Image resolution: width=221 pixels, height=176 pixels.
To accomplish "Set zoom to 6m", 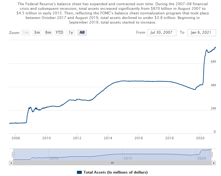I will click(x=48, y=32).
